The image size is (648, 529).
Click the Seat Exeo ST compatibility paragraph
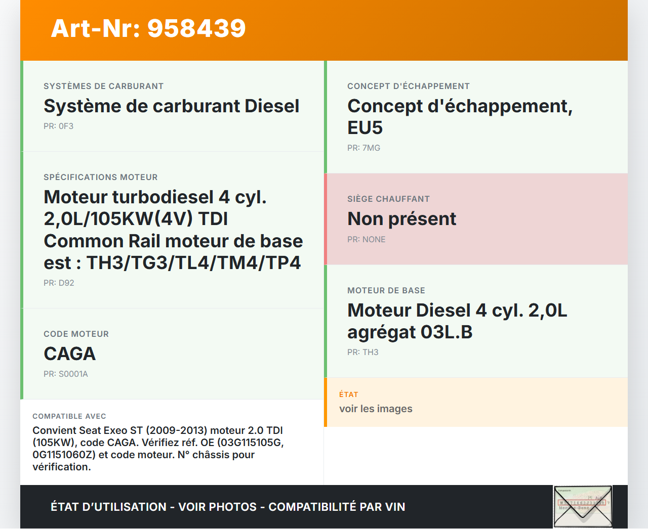coord(158,449)
